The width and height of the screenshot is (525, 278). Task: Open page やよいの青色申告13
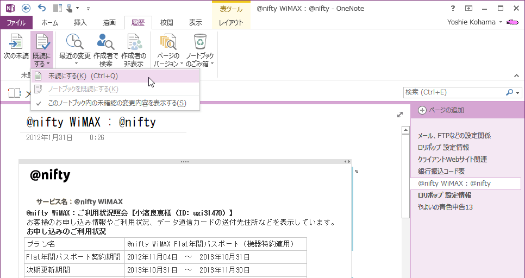[445, 207]
